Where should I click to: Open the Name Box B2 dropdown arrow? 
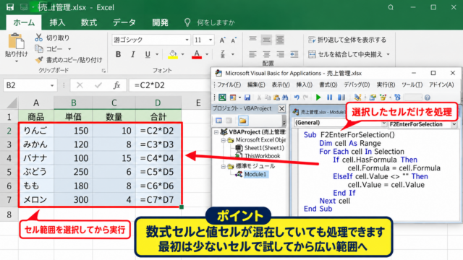pos(52,85)
